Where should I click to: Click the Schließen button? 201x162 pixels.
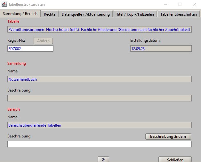pos(175,159)
